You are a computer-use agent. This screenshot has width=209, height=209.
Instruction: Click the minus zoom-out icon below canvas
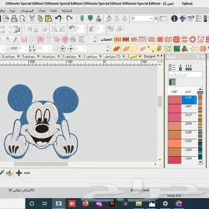tap(27, 173)
